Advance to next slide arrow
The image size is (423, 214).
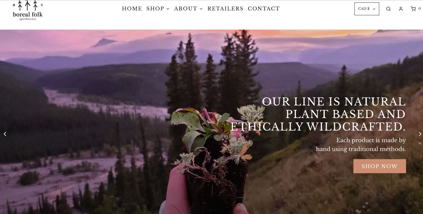point(420,134)
